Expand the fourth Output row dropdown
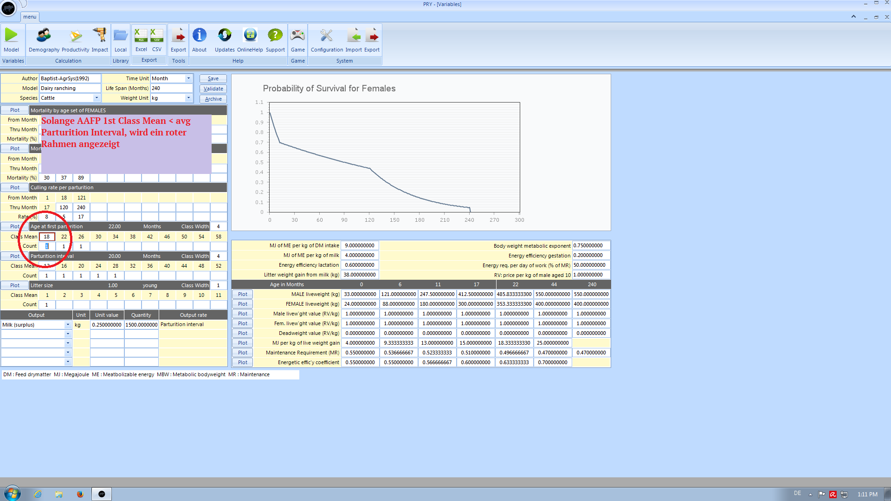Image resolution: width=891 pixels, height=501 pixels. coord(68,353)
